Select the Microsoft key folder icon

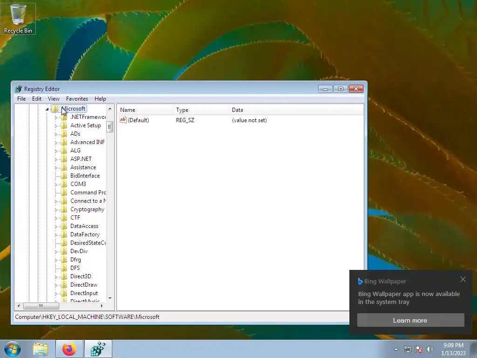coord(55,109)
